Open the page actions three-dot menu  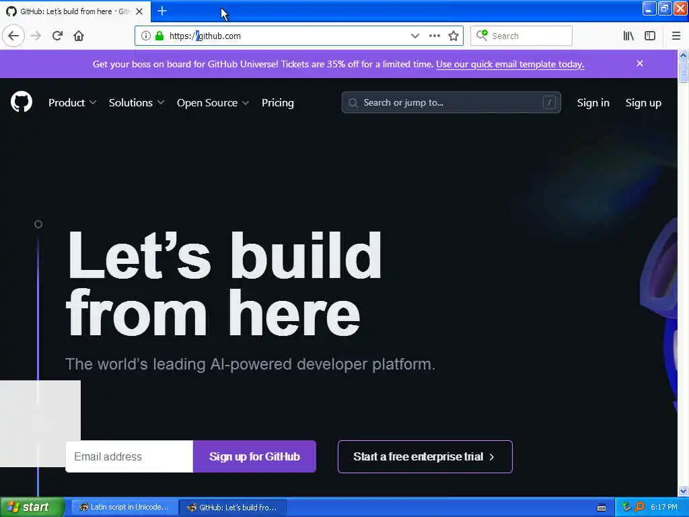tap(435, 36)
